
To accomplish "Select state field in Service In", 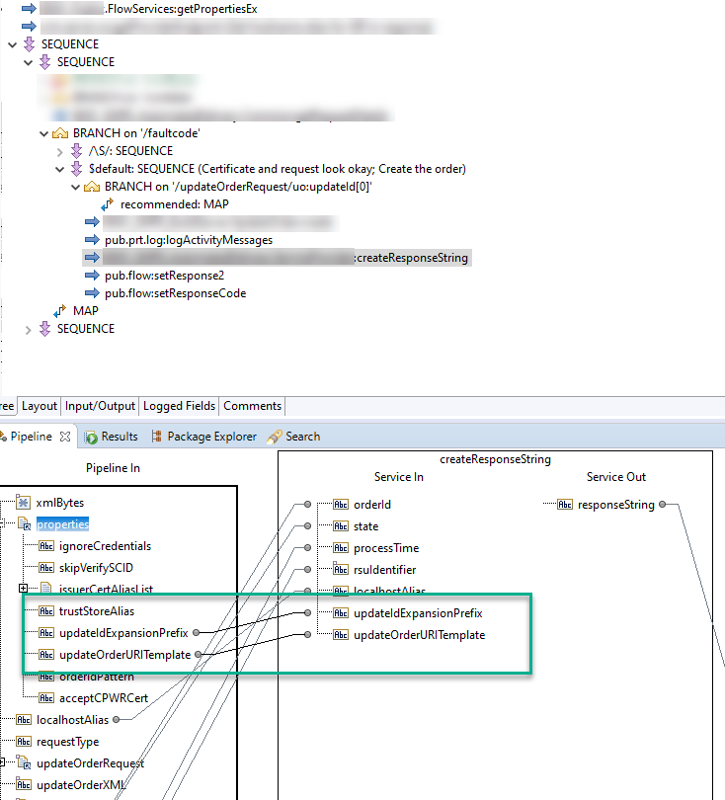I will [x=365, y=526].
